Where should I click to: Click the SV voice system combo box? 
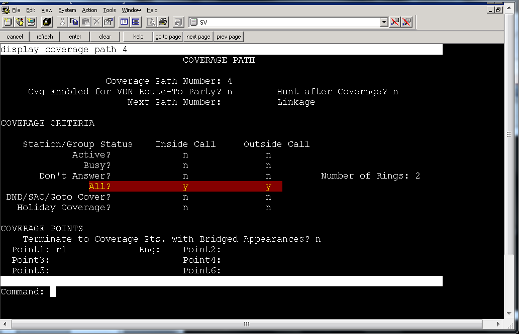point(288,22)
